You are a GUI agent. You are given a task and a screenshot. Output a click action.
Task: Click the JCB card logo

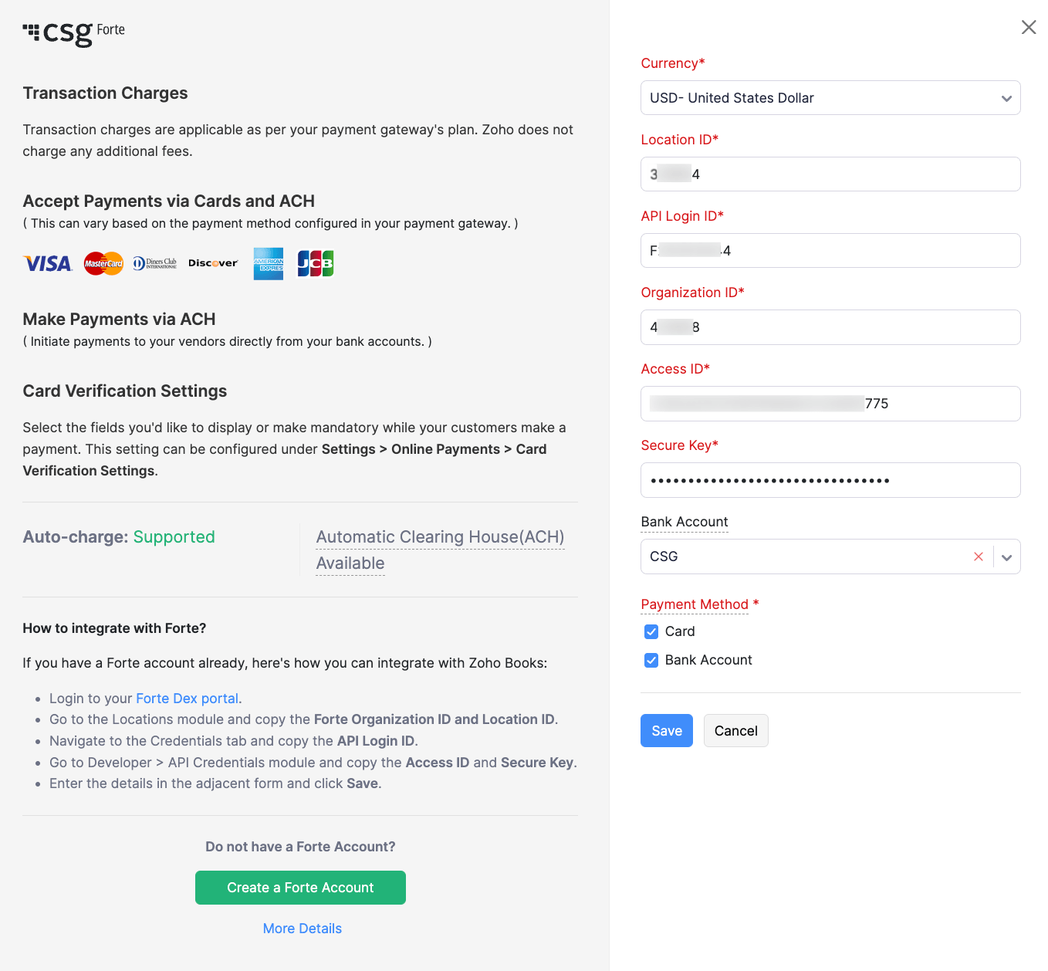pyautogui.click(x=316, y=264)
